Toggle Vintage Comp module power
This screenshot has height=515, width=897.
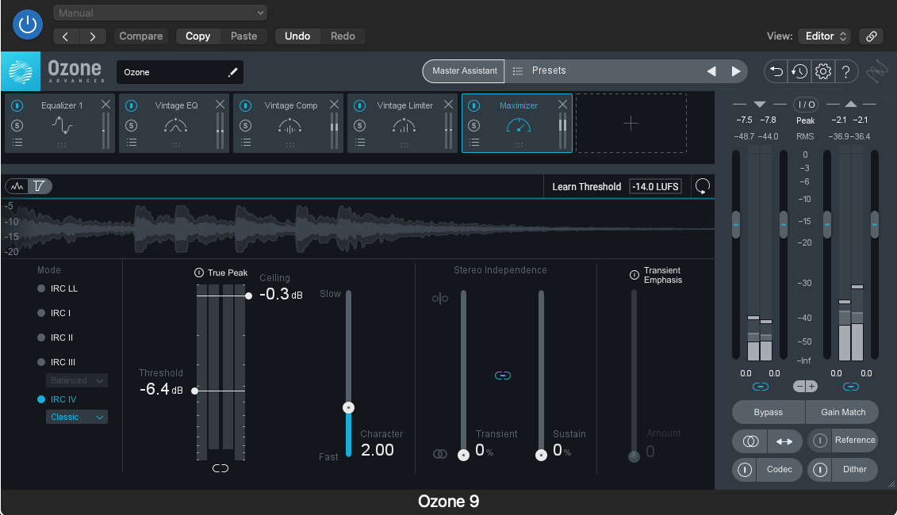(245, 105)
